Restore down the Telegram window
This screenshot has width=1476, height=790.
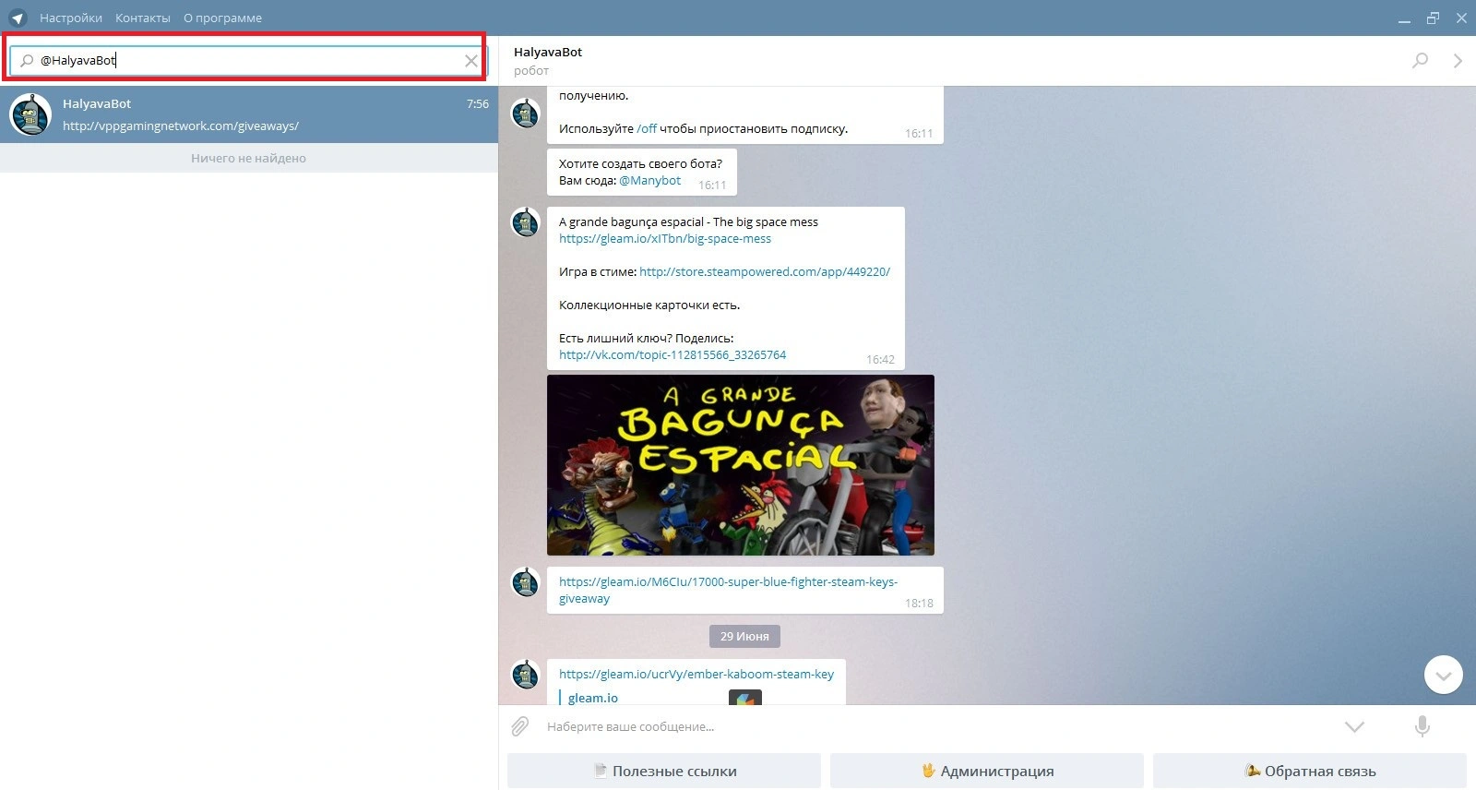coord(1433,18)
